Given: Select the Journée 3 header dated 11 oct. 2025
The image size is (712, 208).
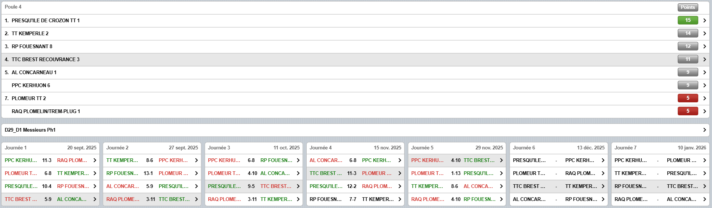Looking at the screenshot, I should pyautogui.click(x=253, y=148).
